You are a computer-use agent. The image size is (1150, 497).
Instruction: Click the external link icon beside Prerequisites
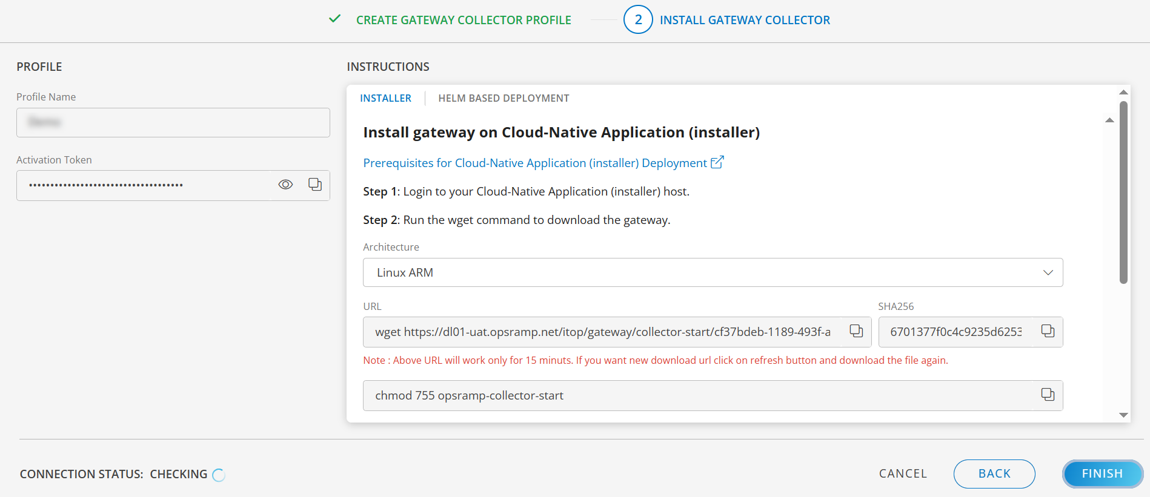(717, 162)
